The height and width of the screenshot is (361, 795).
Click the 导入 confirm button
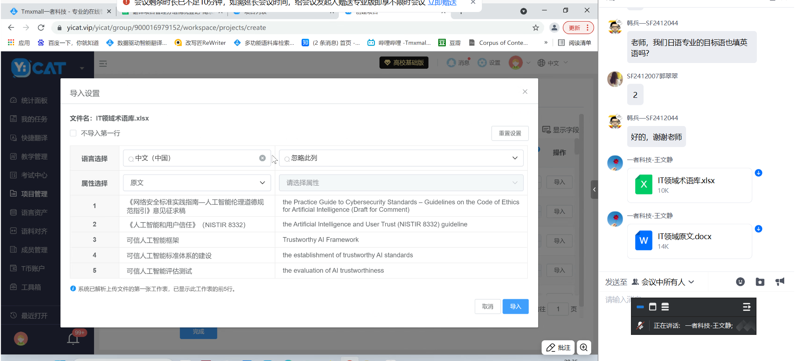(515, 306)
